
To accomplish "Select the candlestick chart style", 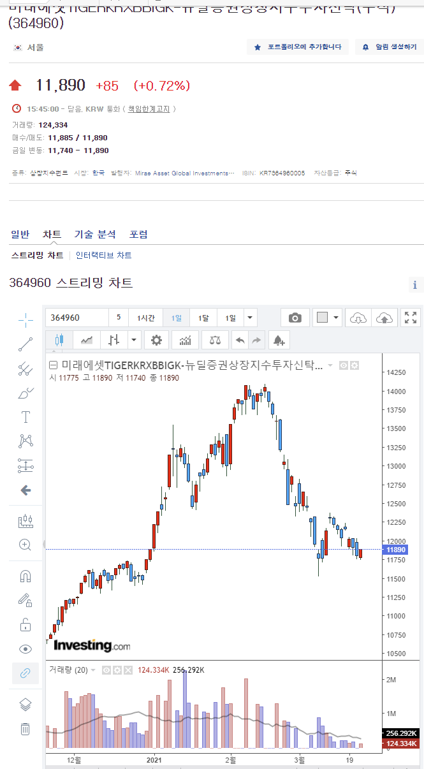I will point(59,341).
